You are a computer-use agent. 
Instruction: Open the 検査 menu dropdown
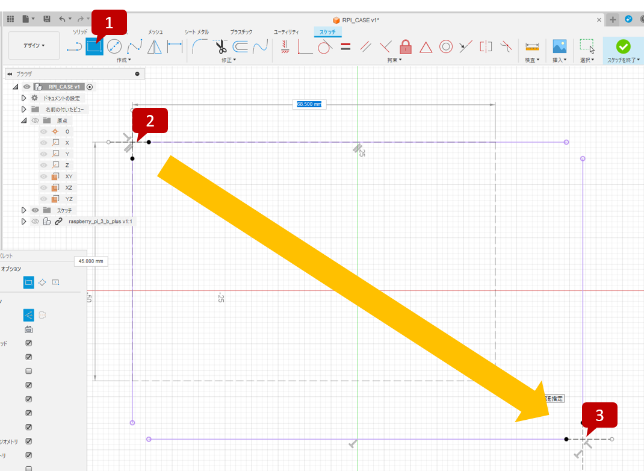coord(532,60)
